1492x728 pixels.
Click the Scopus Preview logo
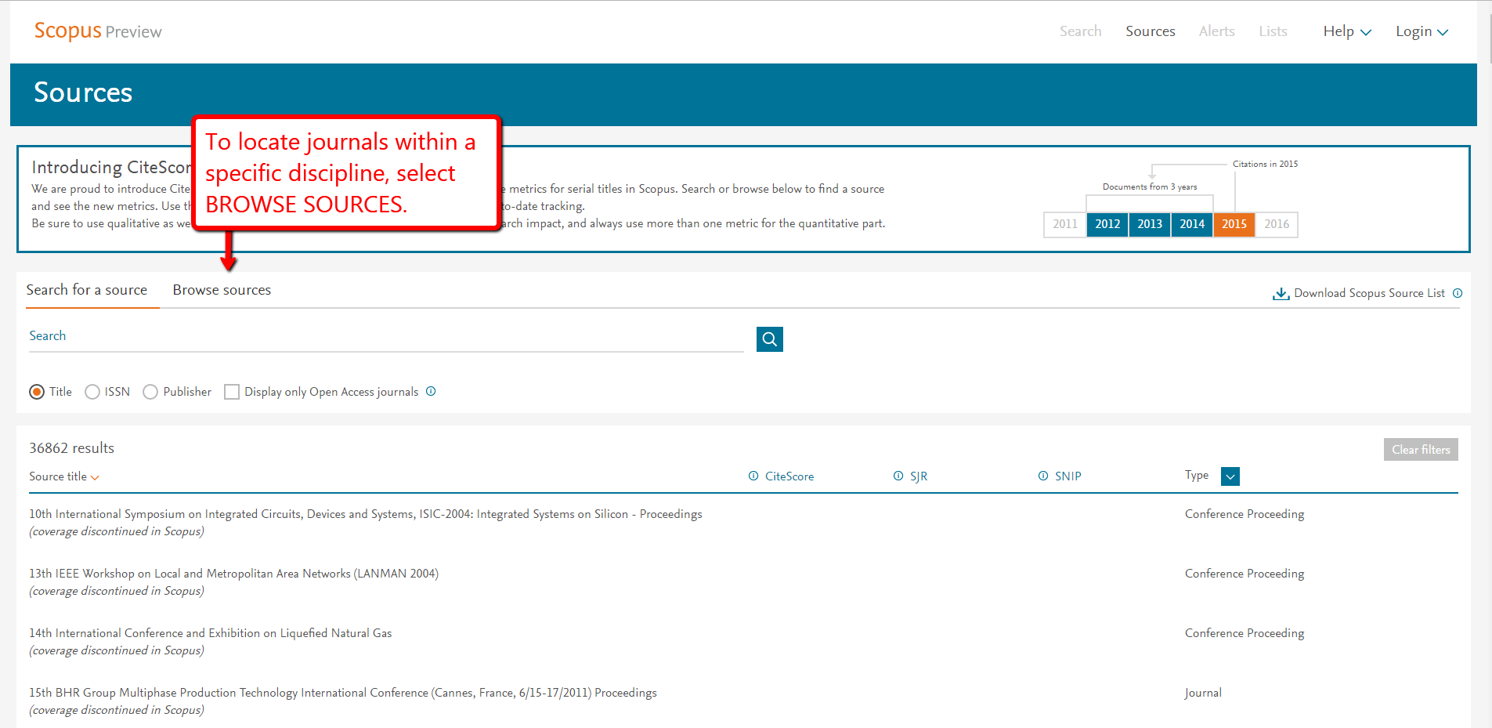pyautogui.click(x=98, y=31)
